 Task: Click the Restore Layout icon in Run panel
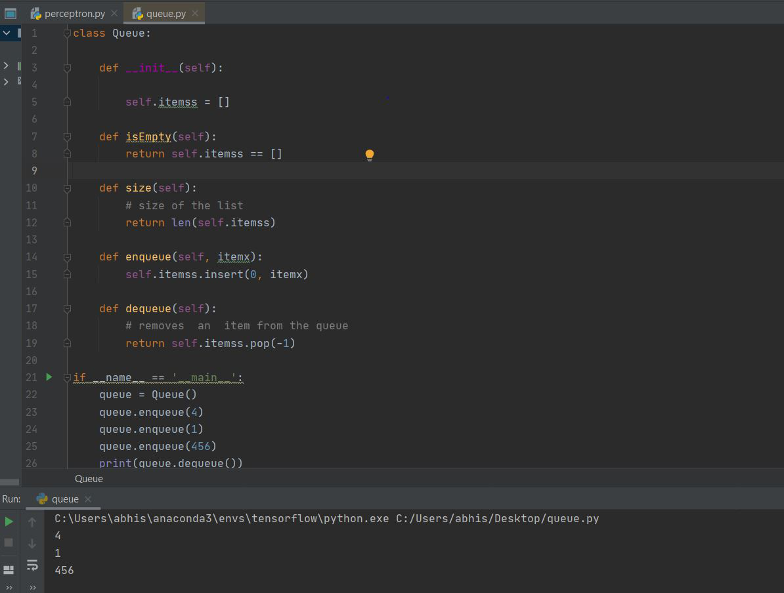point(9,569)
